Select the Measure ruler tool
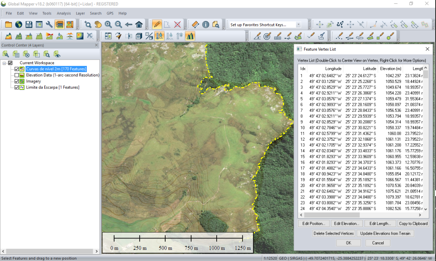The image size is (436, 261). click(x=195, y=25)
